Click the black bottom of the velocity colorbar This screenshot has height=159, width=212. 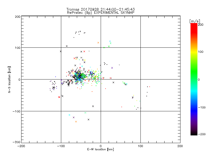pyautogui.click(x=194, y=133)
